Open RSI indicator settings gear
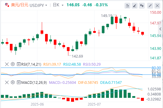Viewport: 163px width, 108px height. 13,64
